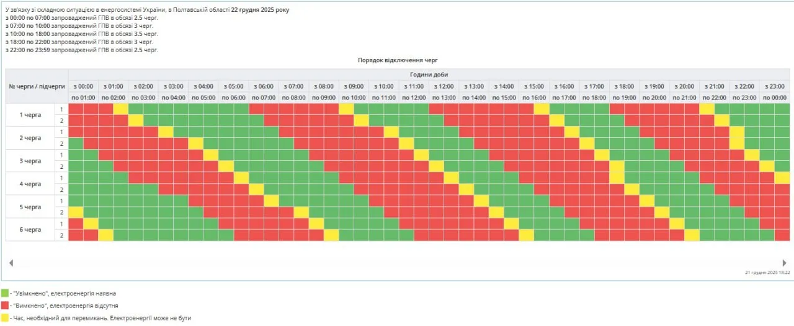Click the yellow switching-time legend swatch
The image size is (794, 326).
pyautogui.click(x=4, y=318)
